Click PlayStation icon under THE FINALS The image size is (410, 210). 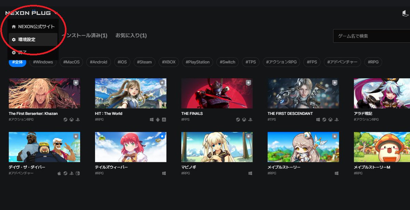(x=250, y=120)
